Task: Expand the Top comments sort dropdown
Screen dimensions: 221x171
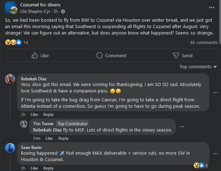Action: pos(198,67)
